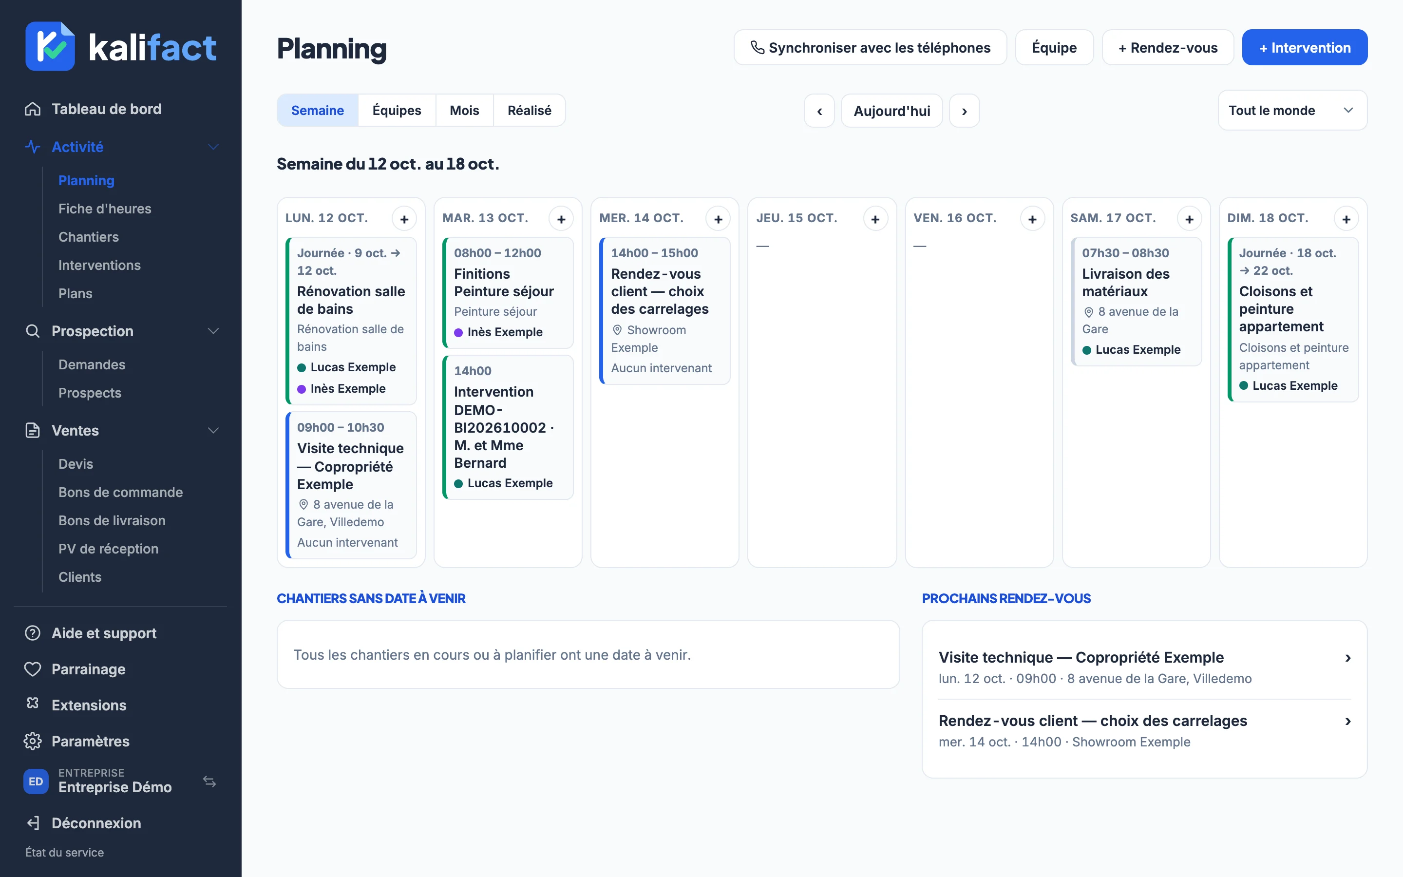Viewport: 1403px width, 877px height.
Task: Click the Prospection magnifier icon
Action: point(33,331)
